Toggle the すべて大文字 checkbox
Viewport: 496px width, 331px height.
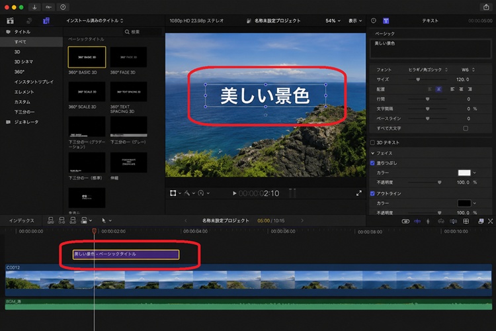coord(466,128)
